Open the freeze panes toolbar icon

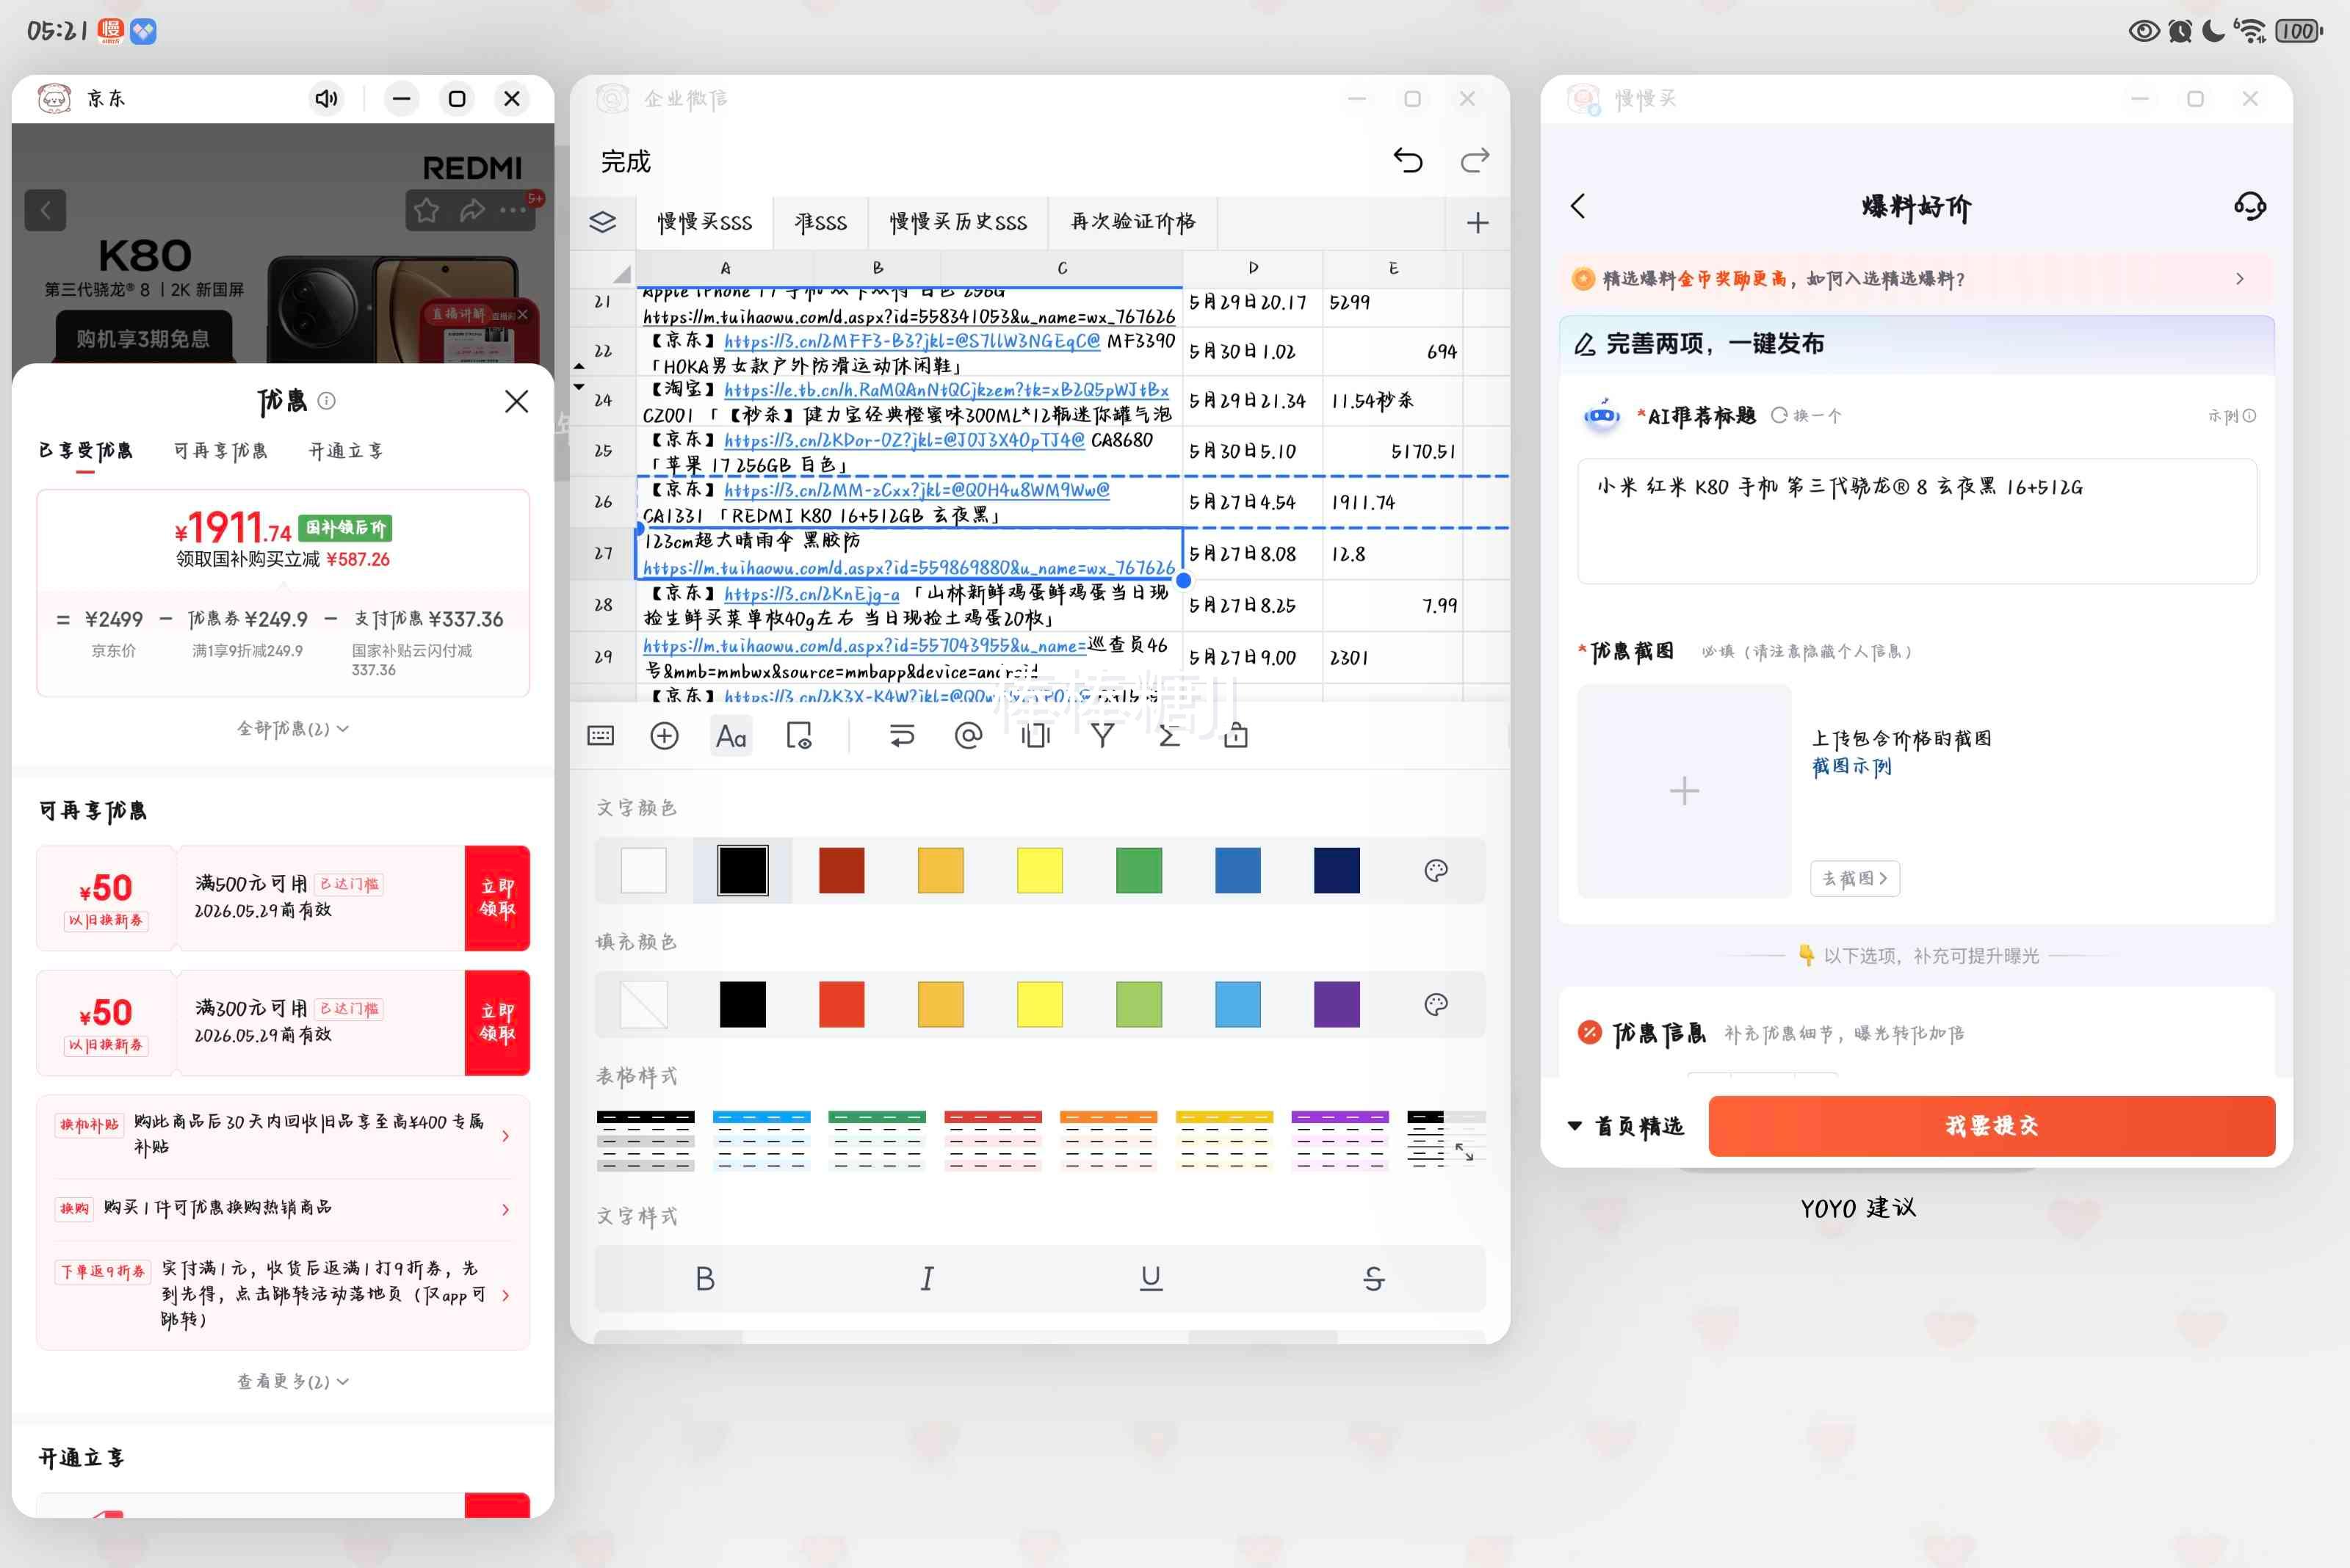(1035, 737)
